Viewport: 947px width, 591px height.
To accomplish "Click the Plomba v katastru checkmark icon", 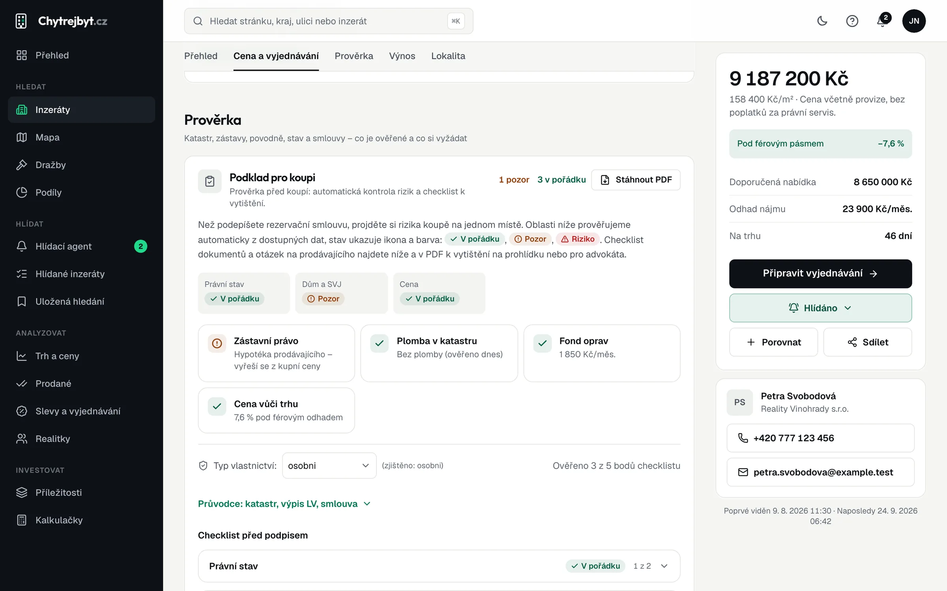I will point(380,343).
